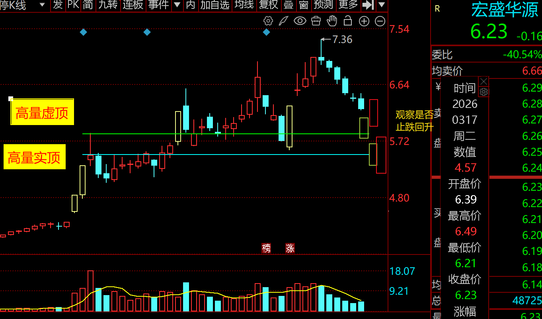Toggle chart visibility eye icon
This screenshot has height=319, width=542.
click(300, 21)
